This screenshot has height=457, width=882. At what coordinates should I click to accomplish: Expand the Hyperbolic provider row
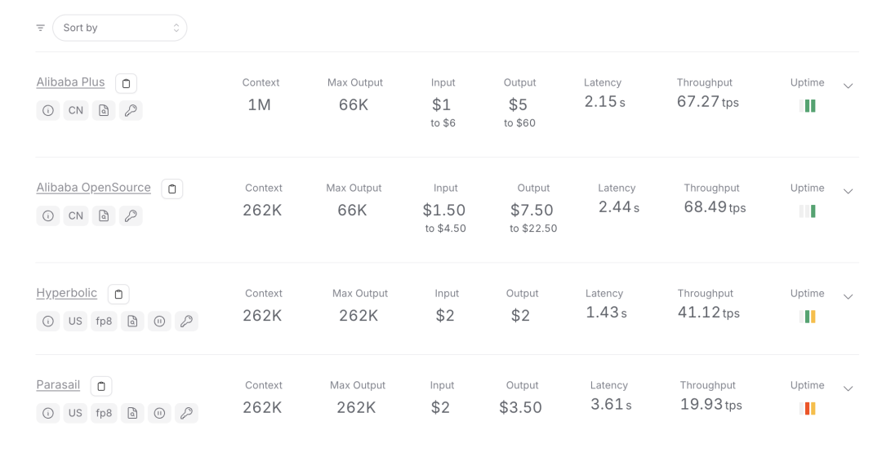[848, 296]
